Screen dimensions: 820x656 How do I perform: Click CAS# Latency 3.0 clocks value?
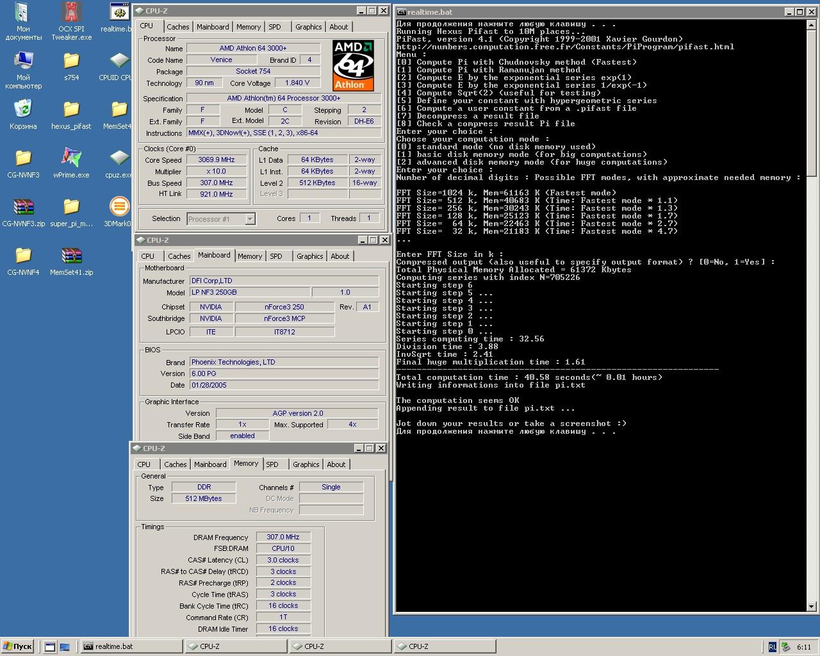283,560
